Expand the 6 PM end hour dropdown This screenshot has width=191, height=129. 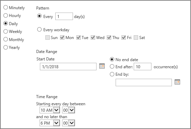pyautogui.click(x=50, y=123)
